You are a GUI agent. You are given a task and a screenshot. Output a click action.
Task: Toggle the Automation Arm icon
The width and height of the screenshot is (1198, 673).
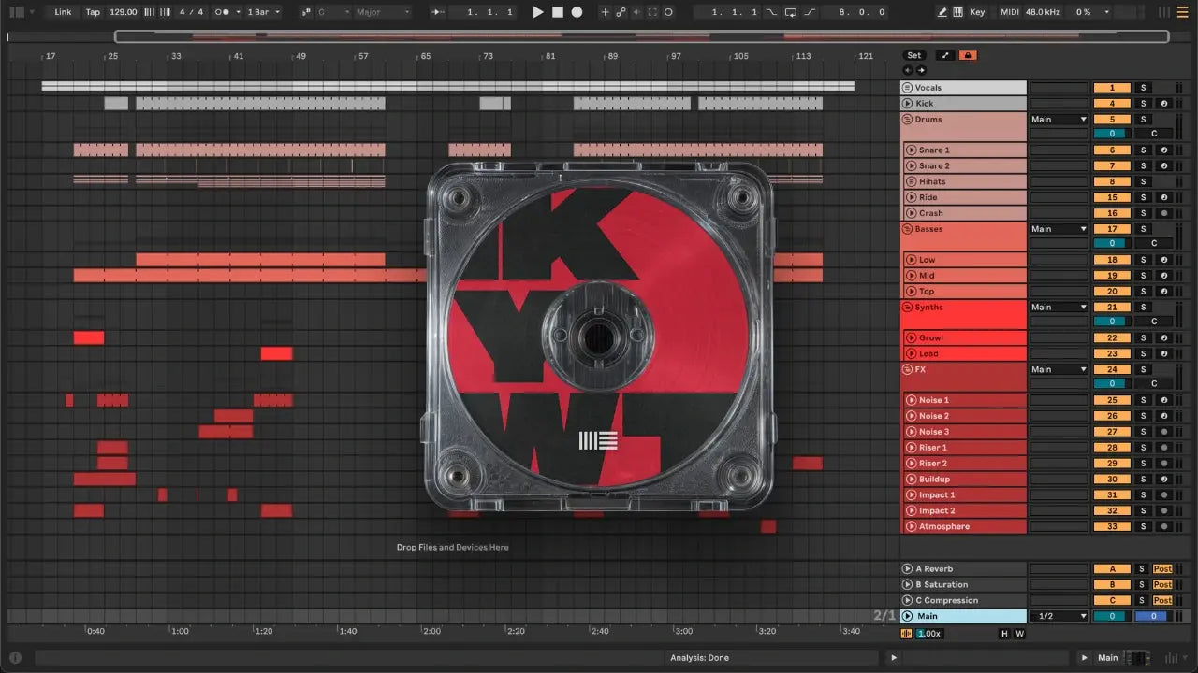(621, 12)
